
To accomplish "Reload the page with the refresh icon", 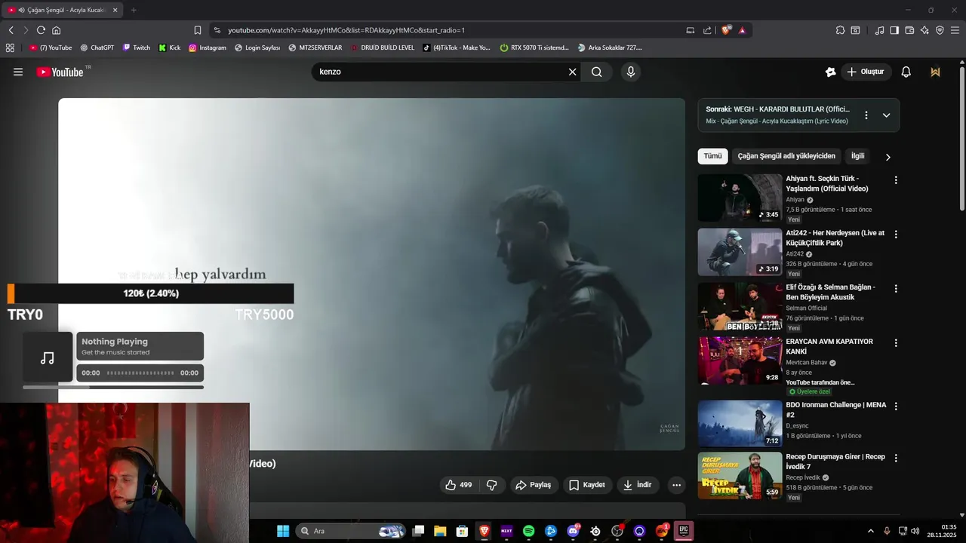I will (x=41, y=30).
